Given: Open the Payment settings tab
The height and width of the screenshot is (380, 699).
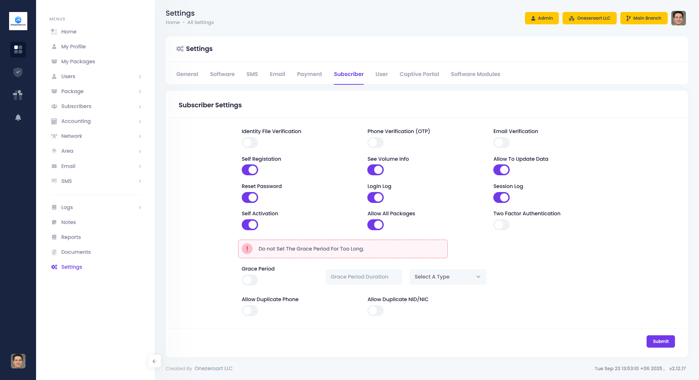Looking at the screenshot, I should (309, 74).
